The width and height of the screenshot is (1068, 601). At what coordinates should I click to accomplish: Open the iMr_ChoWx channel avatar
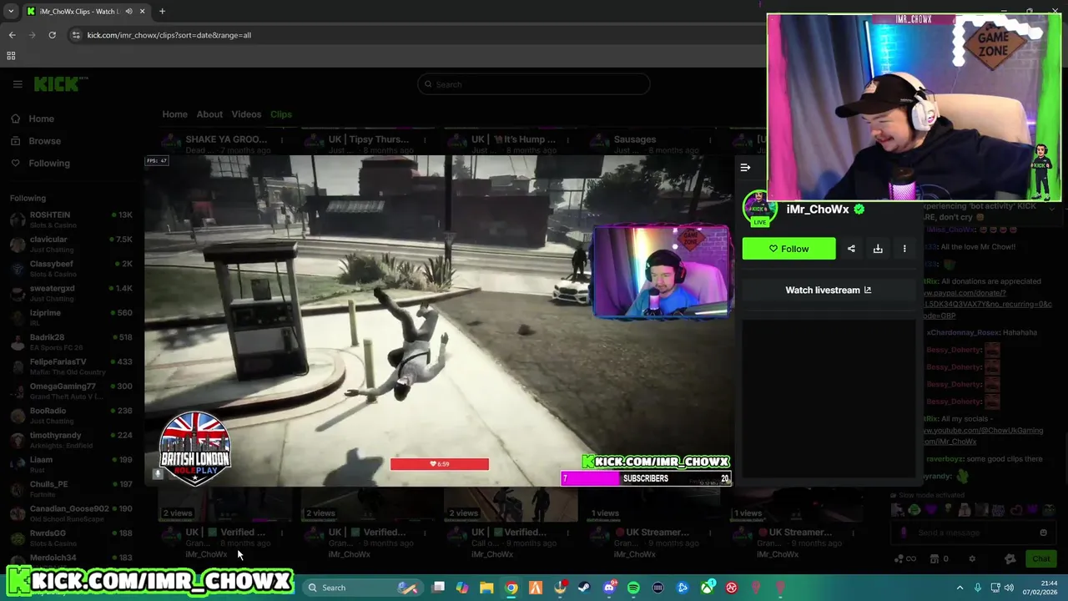coord(759,209)
